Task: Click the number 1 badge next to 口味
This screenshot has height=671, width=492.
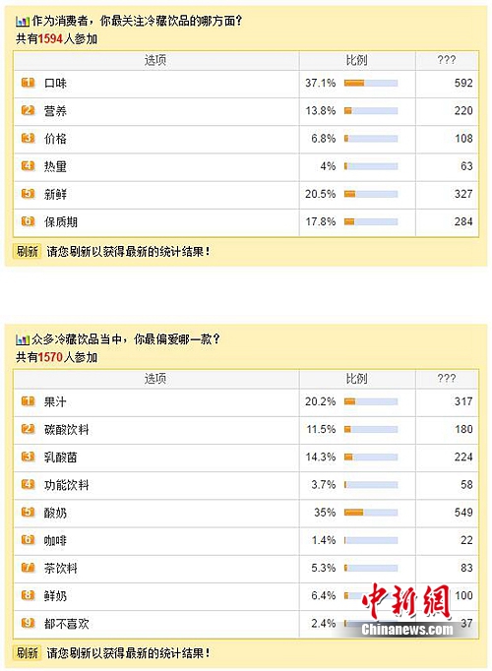Action: point(28,83)
